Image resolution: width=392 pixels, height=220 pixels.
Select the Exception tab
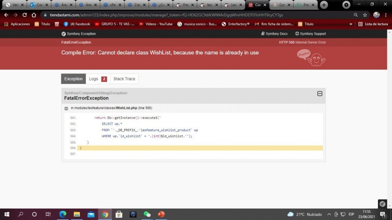(x=73, y=79)
